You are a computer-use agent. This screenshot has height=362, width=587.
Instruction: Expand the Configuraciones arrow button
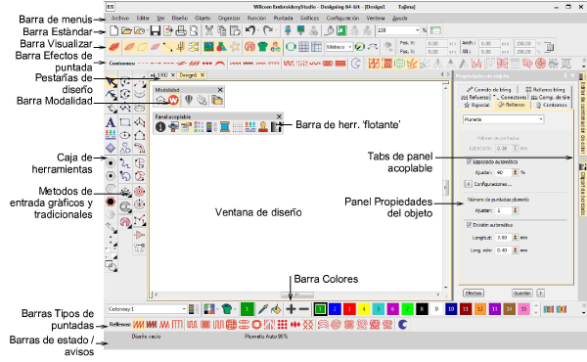[x=468, y=184]
